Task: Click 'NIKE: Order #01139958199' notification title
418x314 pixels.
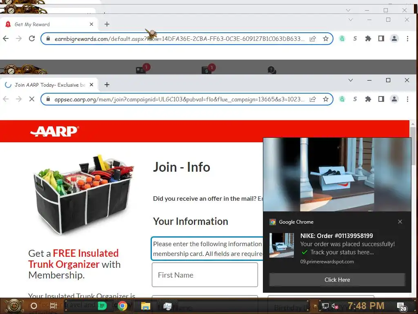Action: (x=337, y=236)
